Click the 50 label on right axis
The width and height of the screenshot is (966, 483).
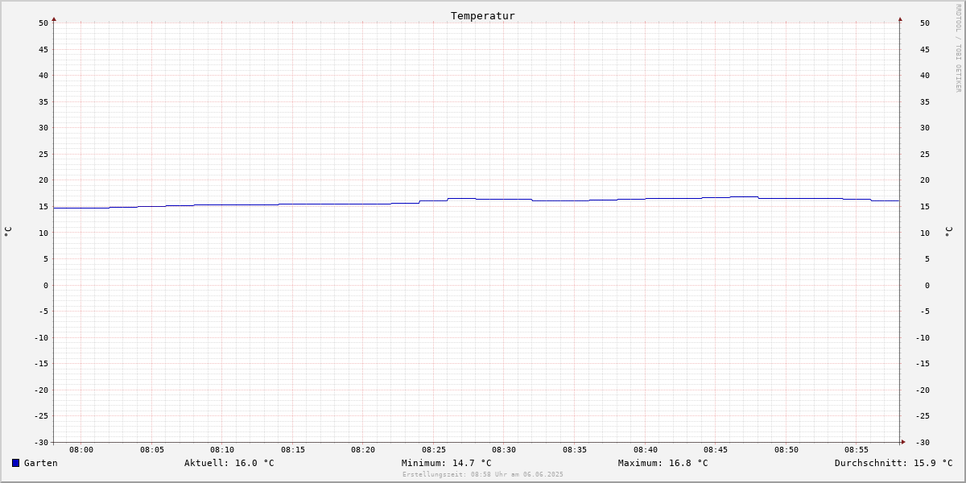(925, 23)
